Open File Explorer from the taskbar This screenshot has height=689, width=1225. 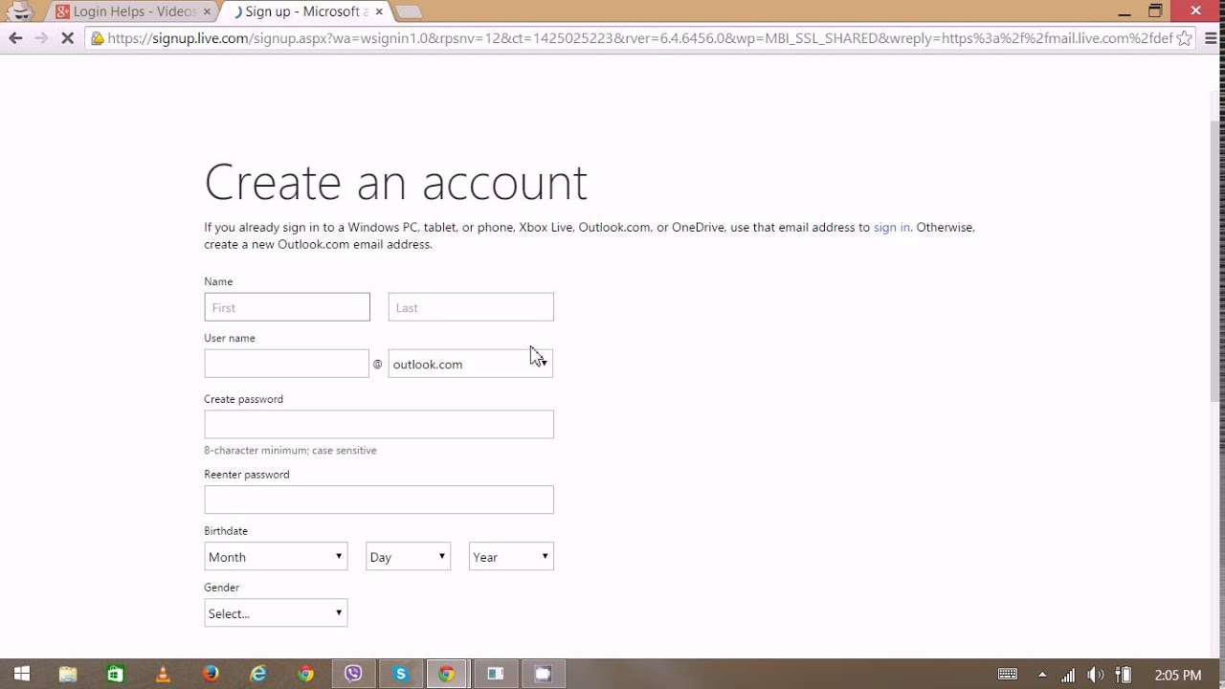[x=68, y=675]
